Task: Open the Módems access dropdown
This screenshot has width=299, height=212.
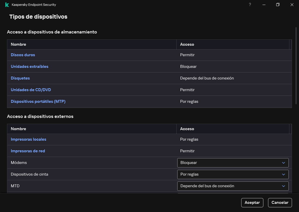Action: (233, 162)
